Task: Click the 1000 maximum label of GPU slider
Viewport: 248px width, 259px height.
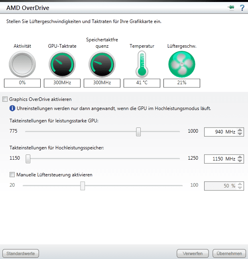Action: coord(193,131)
